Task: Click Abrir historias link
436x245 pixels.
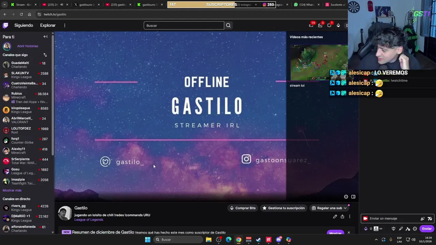Action: [x=28, y=46]
